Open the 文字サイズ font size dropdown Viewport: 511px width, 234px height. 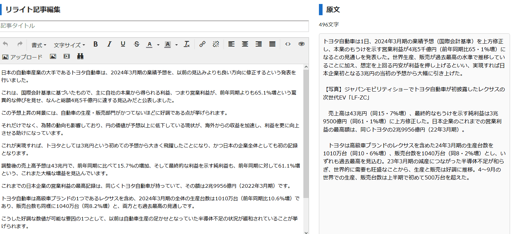(69, 45)
